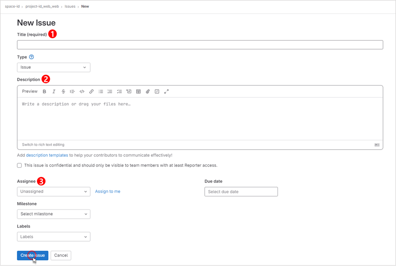This screenshot has height=266, width=396.
Task: Insert a table in description
Action: 138,91
